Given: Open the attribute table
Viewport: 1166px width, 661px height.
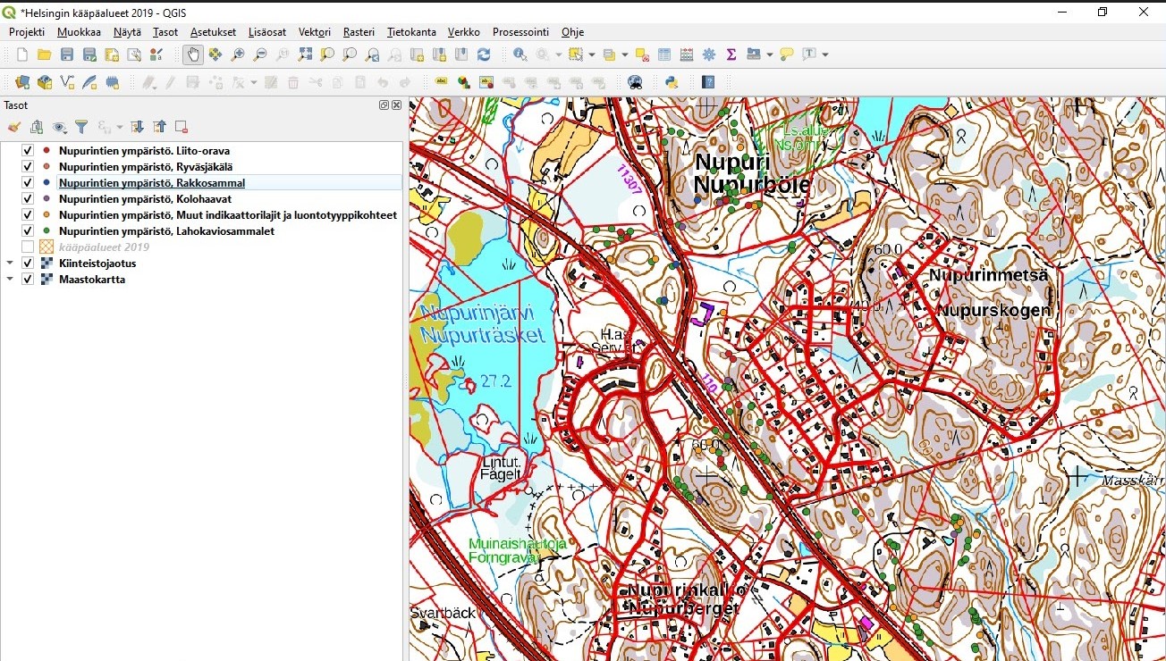Looking at the screenshot, I should (664, 54).
